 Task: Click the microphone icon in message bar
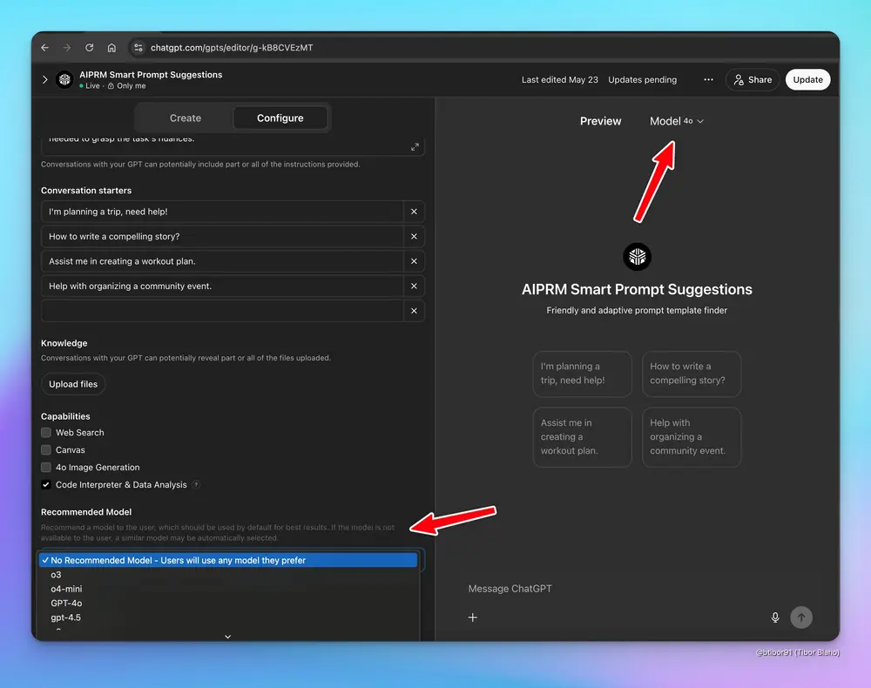click(x=775, y=617)
